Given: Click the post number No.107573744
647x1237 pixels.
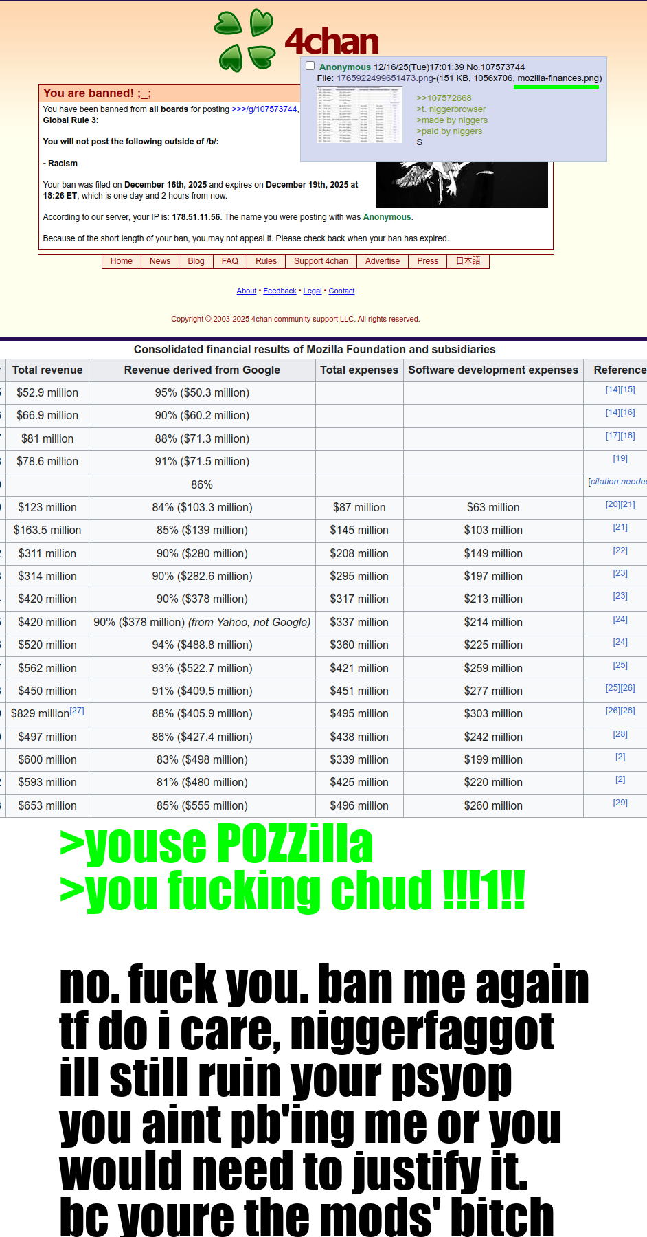Looking at the screenshot, I should pyautogui.click(x=495, y=67).
